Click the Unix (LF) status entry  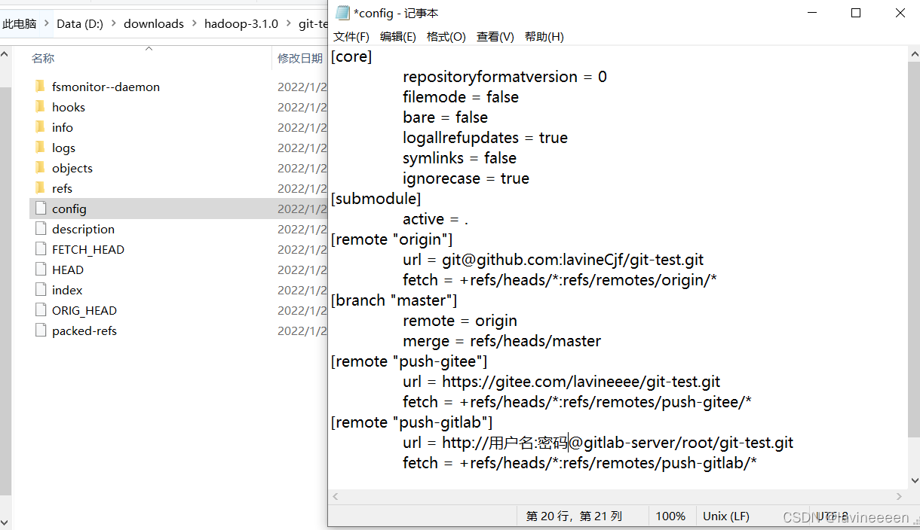726,516
